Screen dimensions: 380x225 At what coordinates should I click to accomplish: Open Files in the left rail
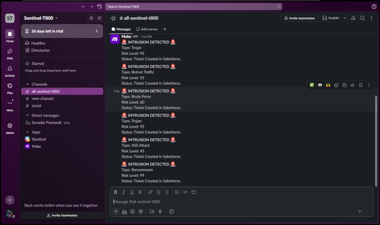(x=10, y=88)
